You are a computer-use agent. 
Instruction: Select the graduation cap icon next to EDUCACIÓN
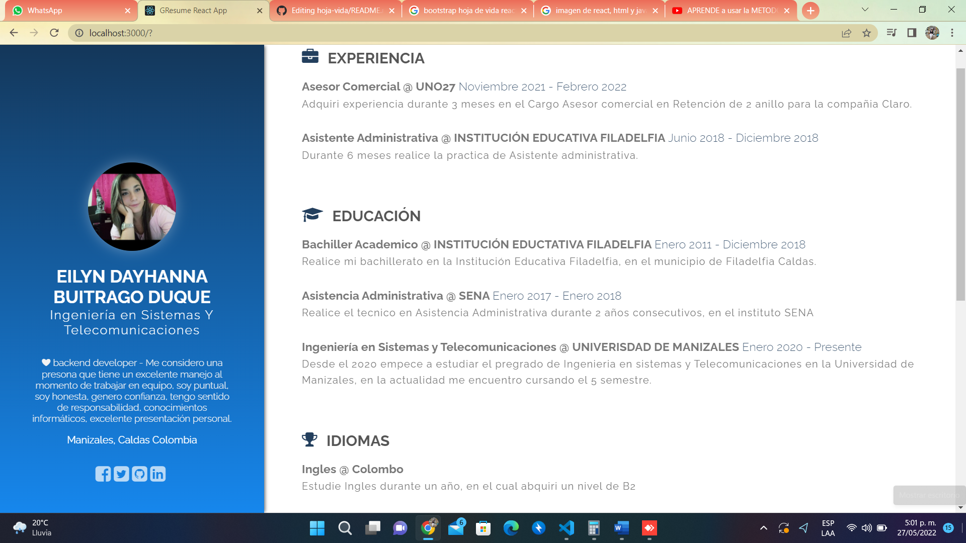(312, 215)
